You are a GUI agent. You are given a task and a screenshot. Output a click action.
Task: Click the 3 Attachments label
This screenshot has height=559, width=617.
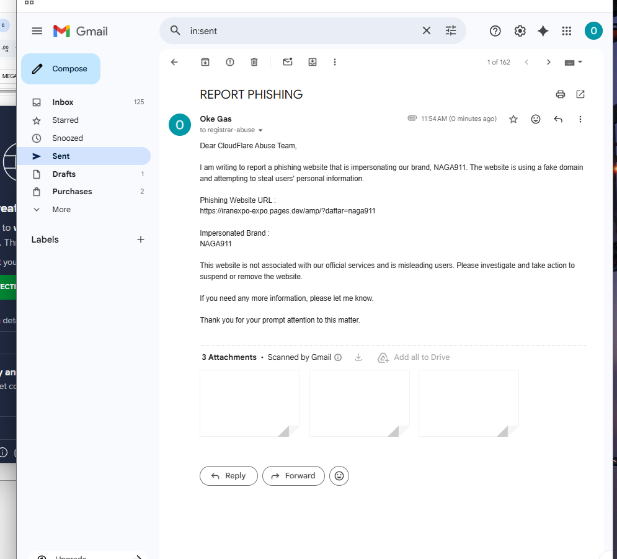tap(229, 357)
